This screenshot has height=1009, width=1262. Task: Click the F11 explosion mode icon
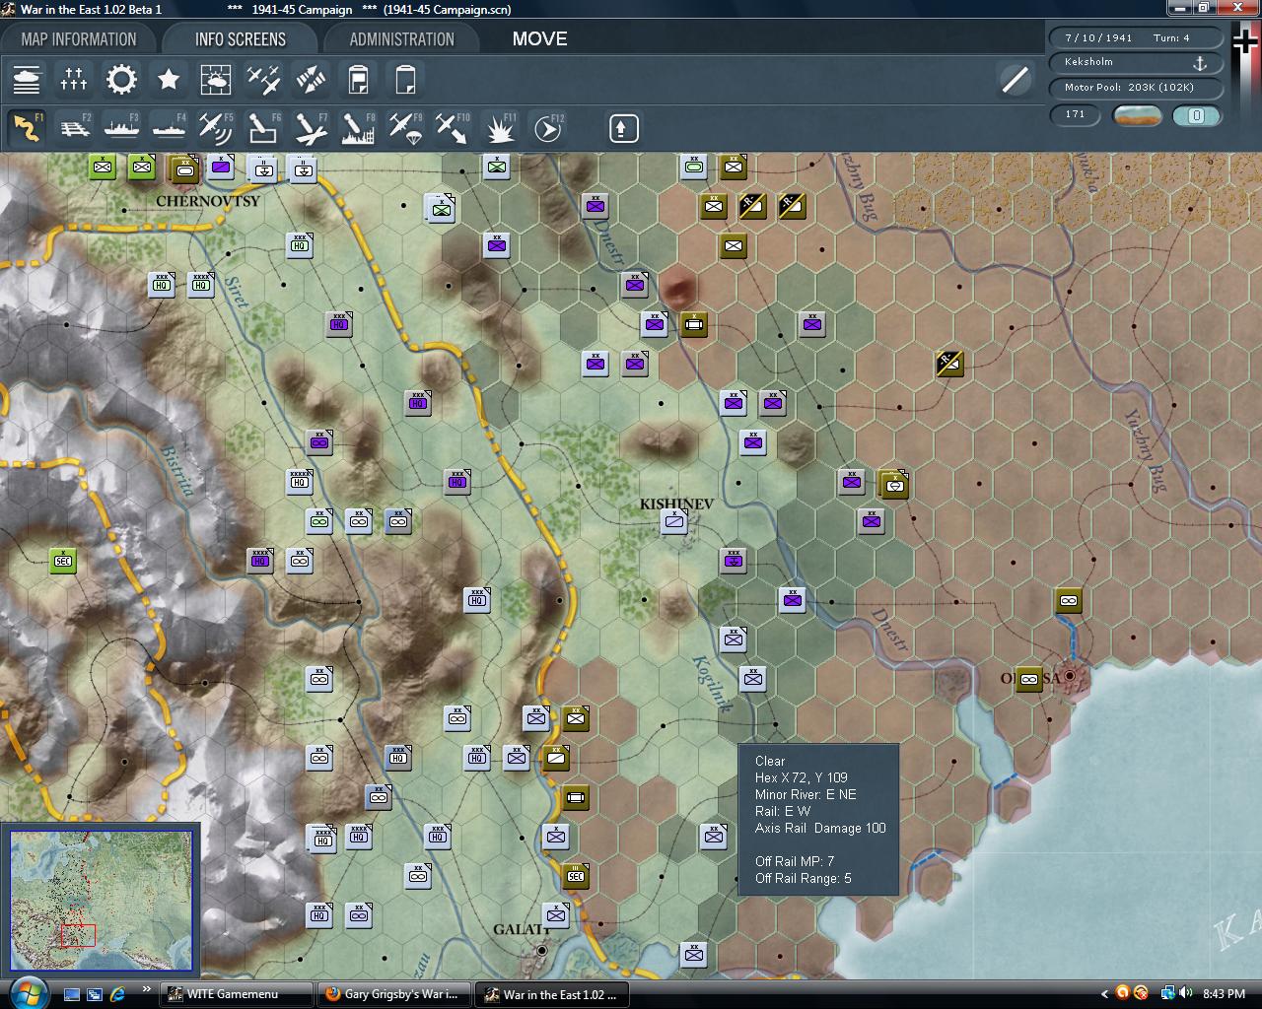tap(500, 128)
